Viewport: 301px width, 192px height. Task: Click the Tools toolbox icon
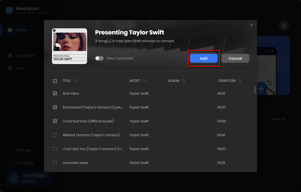point(10,69)
